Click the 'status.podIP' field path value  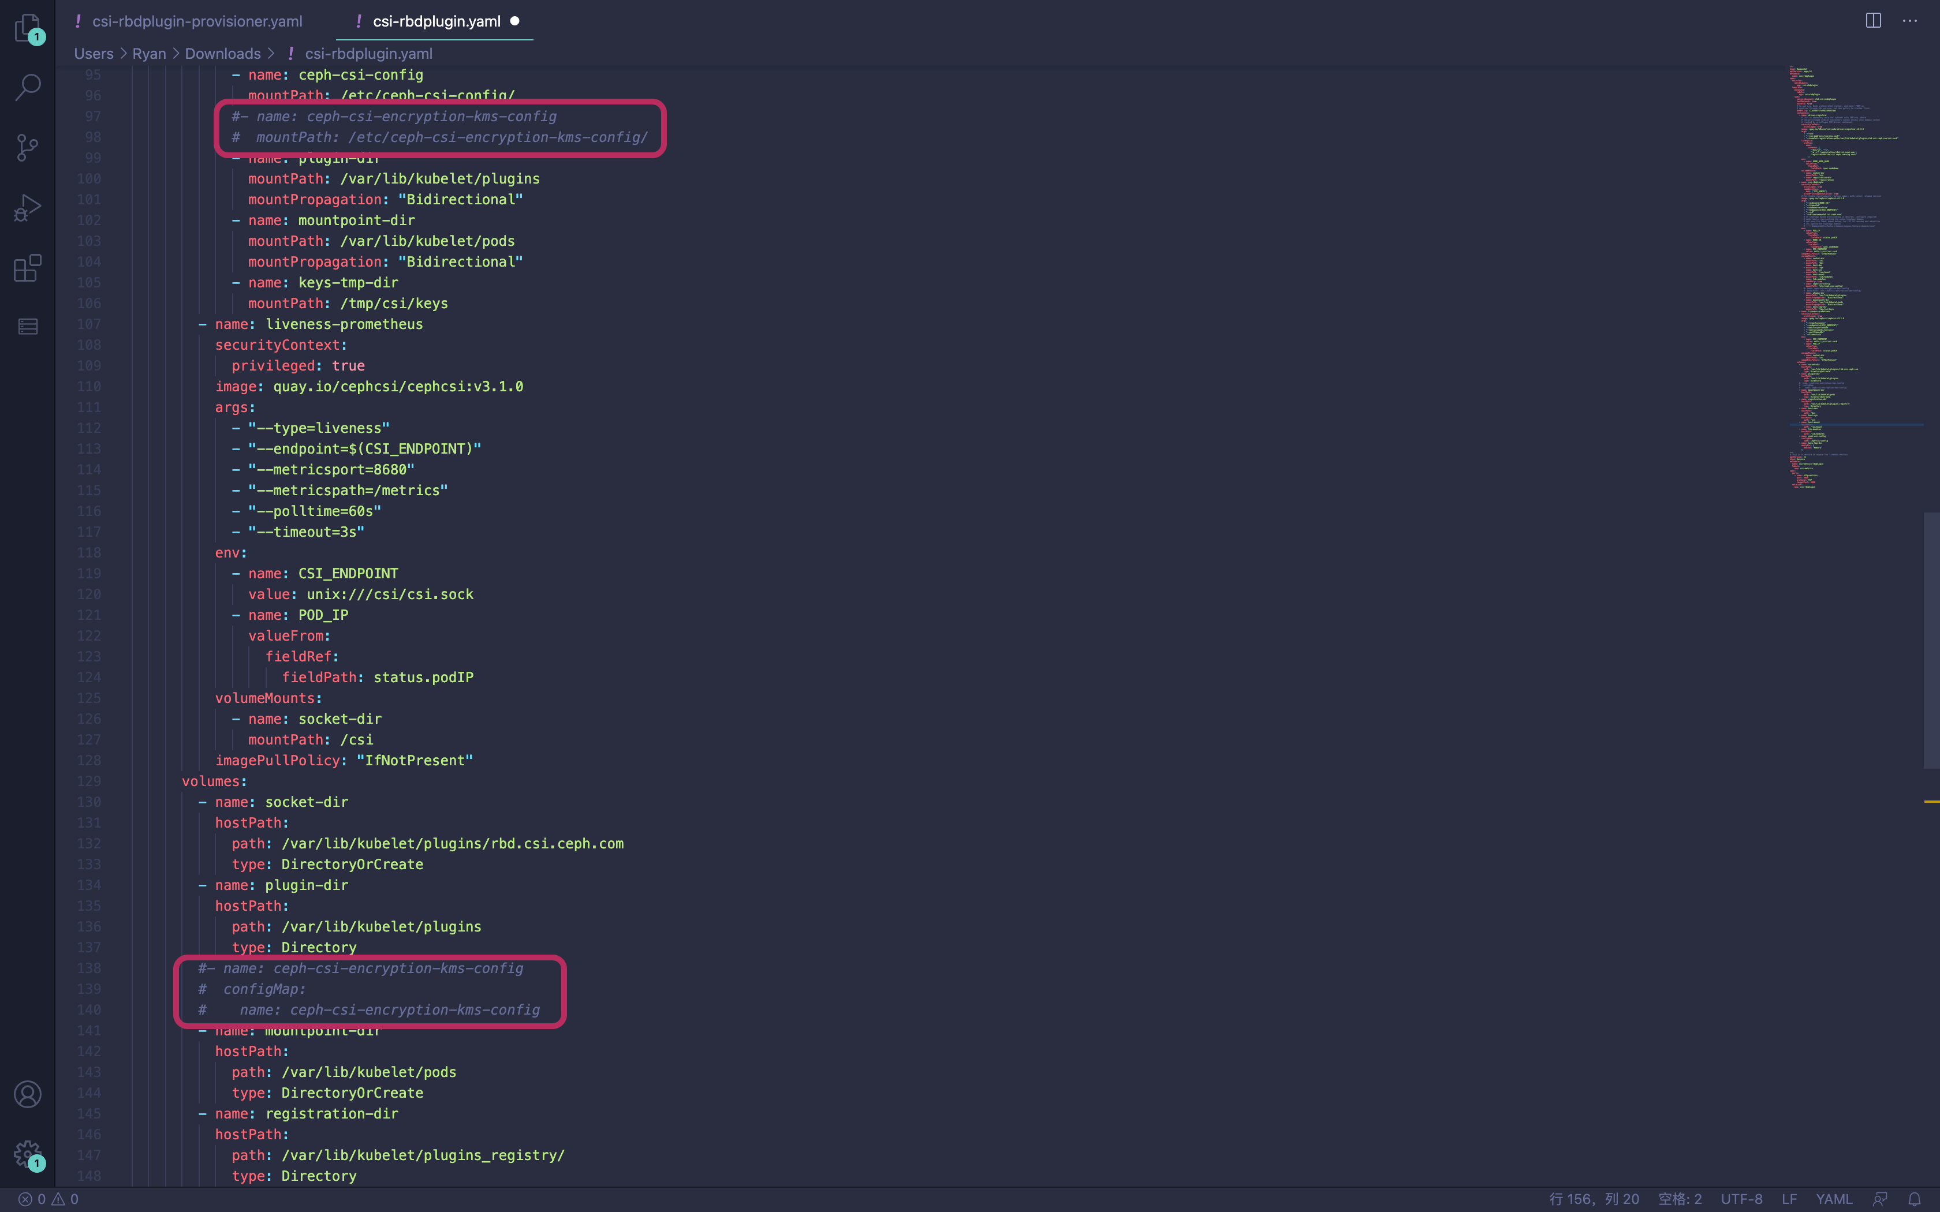coord(423,678)
